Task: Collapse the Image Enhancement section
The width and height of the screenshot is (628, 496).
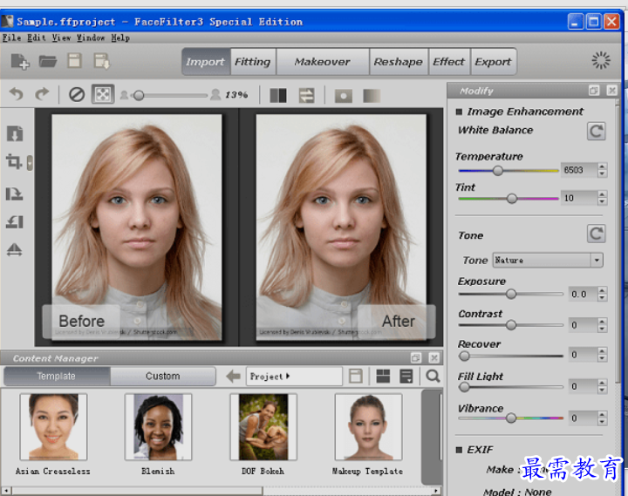Action: [x=459, y=112]
